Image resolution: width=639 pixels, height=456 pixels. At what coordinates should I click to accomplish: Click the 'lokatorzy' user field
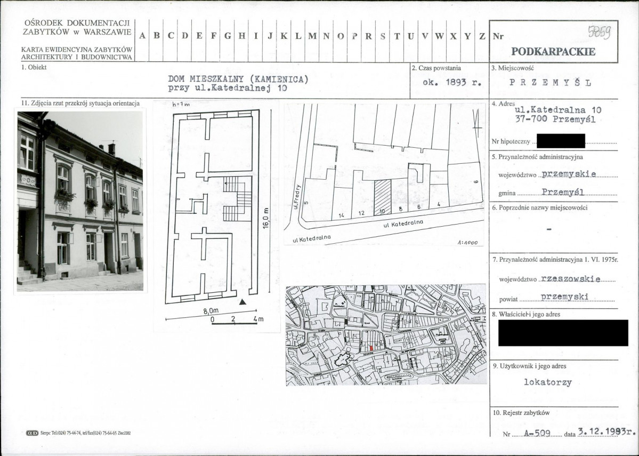tap(548, 382)
